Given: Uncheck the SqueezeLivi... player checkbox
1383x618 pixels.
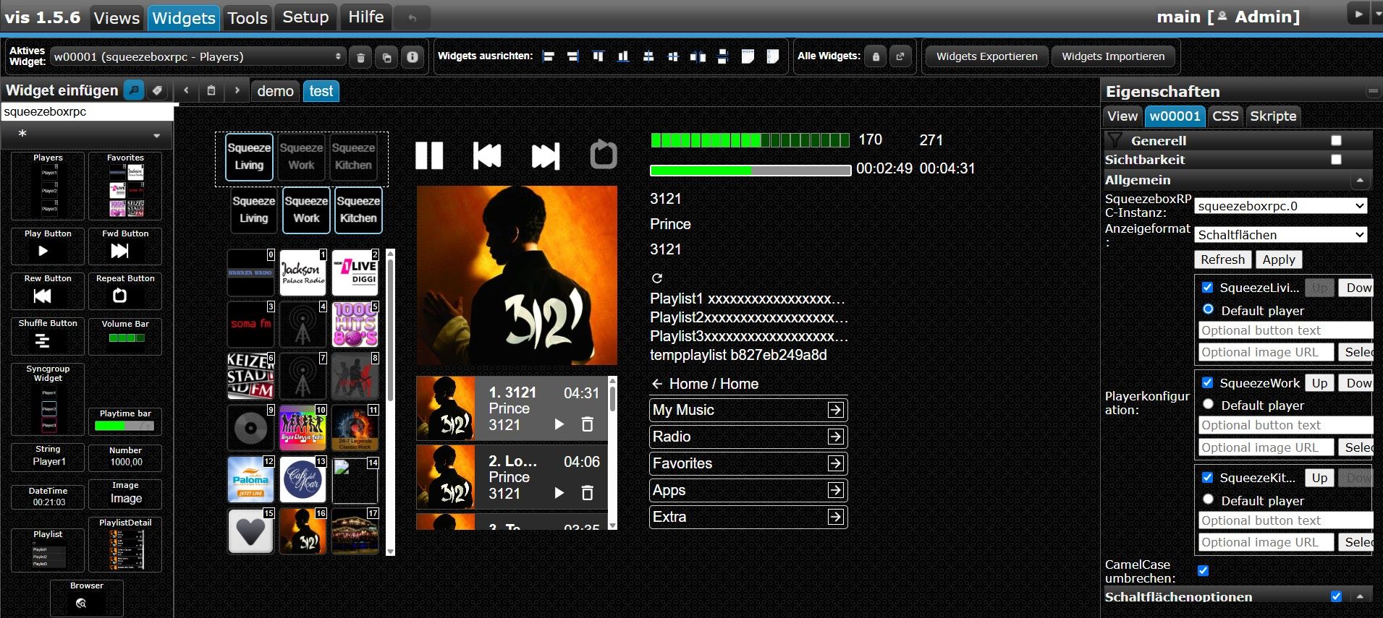Looking at the screenshot, I should [x=1207, y=287].
